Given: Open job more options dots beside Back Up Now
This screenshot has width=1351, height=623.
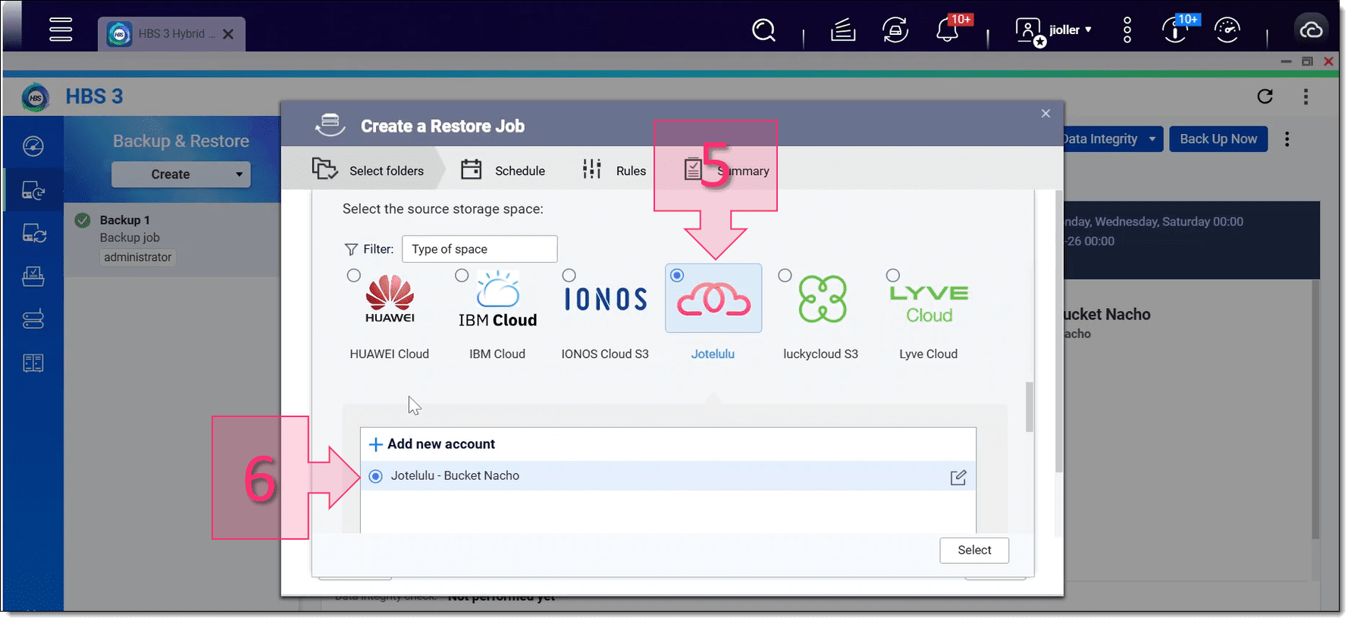Looking at the screenshot, I should 1287,139.
